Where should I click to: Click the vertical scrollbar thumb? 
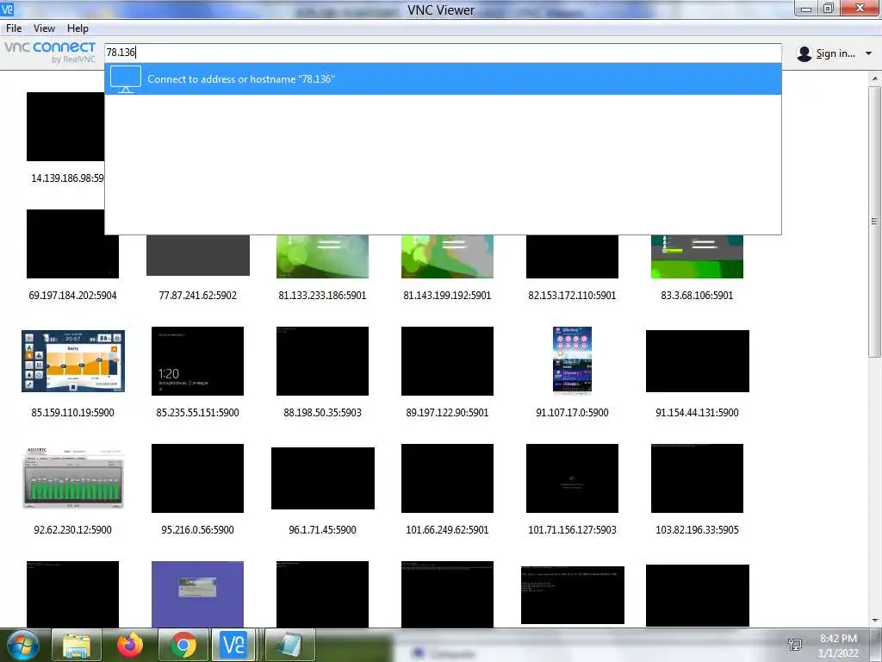pyautogui.click(x=875, y=221)
